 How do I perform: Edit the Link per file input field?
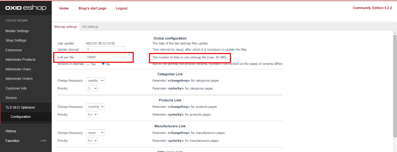click(x=105, y=57)
